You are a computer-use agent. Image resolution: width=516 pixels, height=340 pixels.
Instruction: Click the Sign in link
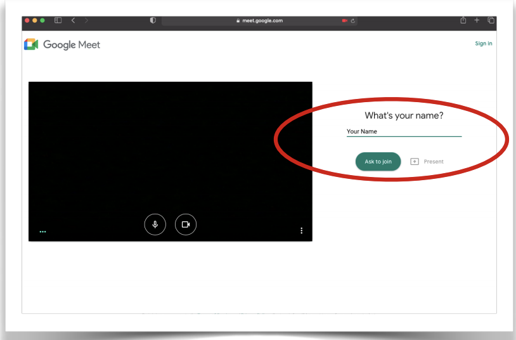click(x=484, y=44)
